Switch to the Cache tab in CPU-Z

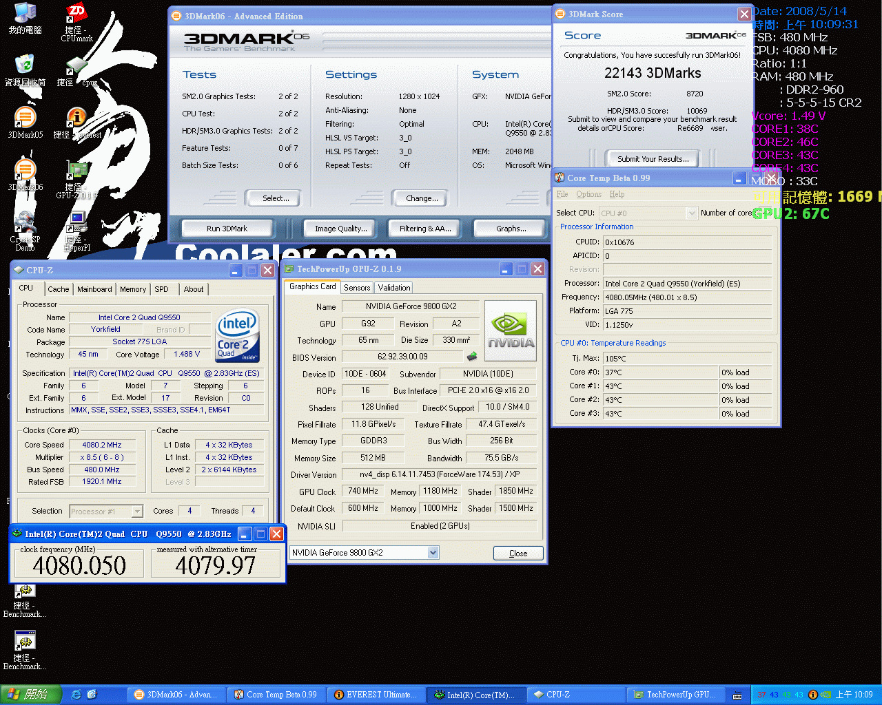pyautogui.click(x=58, y=289)
